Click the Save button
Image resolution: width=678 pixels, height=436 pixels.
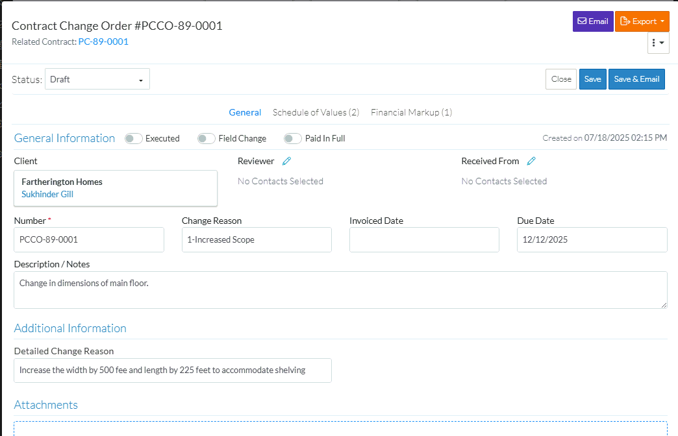coord(592,79)
